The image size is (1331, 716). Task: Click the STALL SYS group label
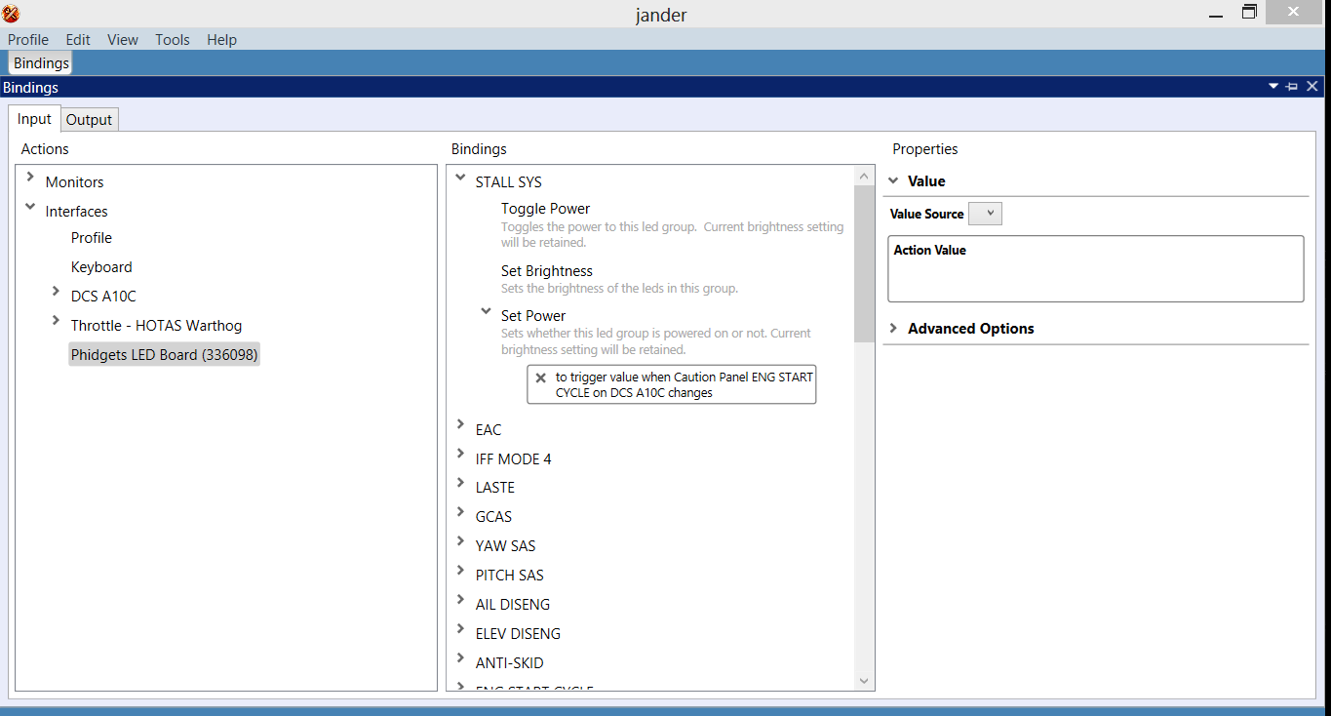pyautogui.click(x=508, y=182)
